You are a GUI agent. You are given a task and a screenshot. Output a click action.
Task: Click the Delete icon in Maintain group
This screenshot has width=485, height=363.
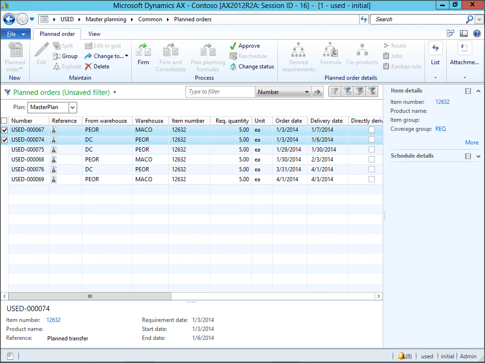click(88, 66)
